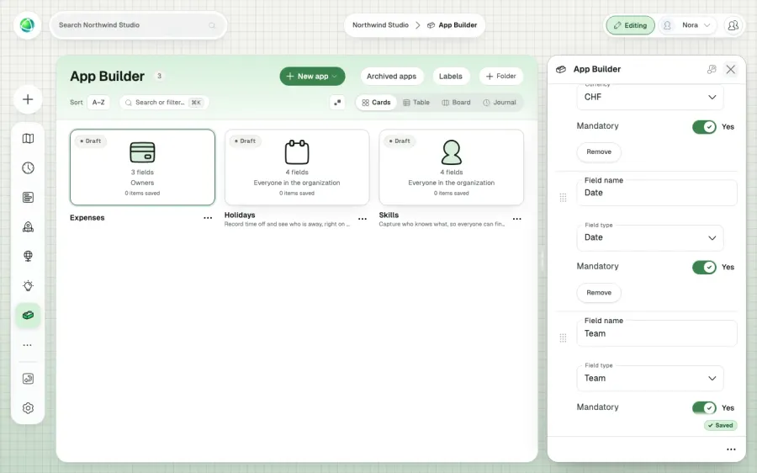The height and width of the screenshot is (473, 757).
Task: Open the Labels button
Action: pyautogui.click(x=451, y=77)
